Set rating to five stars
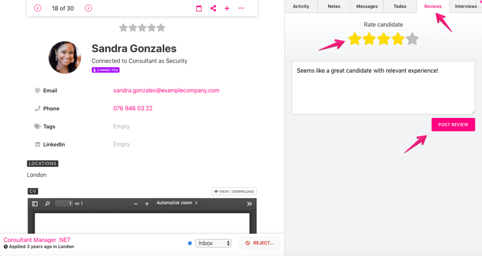 click(x=412, y=39)
